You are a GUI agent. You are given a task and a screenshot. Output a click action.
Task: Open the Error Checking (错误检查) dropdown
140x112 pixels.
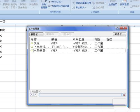[x=99, y=3]
